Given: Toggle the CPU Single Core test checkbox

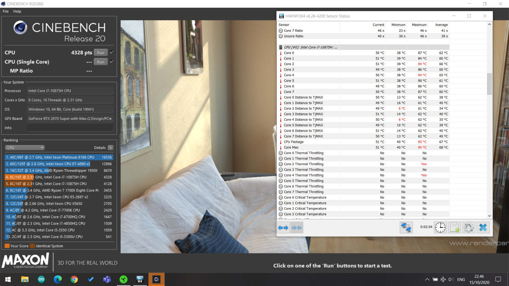Looking at the screenshot, I should tap(112, 62).
